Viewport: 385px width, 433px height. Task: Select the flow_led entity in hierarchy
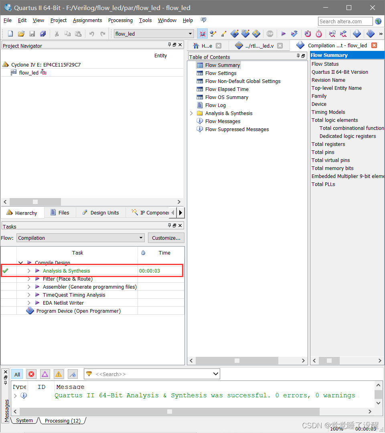coord(28,73)
